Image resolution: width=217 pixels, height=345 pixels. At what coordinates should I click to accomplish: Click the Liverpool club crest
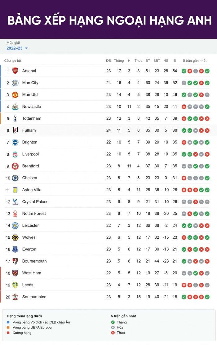click(15, 154)
